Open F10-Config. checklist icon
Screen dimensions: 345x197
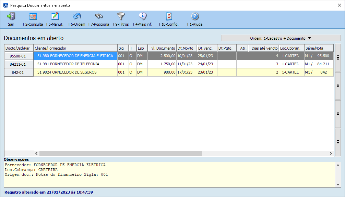[x=169, y=16]
